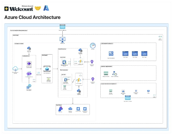Click the leftmost Static Apps icon

coord(125,54)
